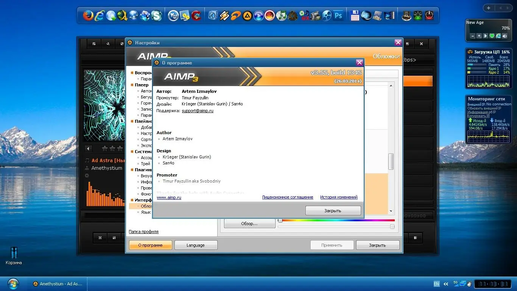Image resolution: width=517 pixels, height=291 pixels.
Task: Launch Photoshop from the dock
Action: tap(338, 16)
